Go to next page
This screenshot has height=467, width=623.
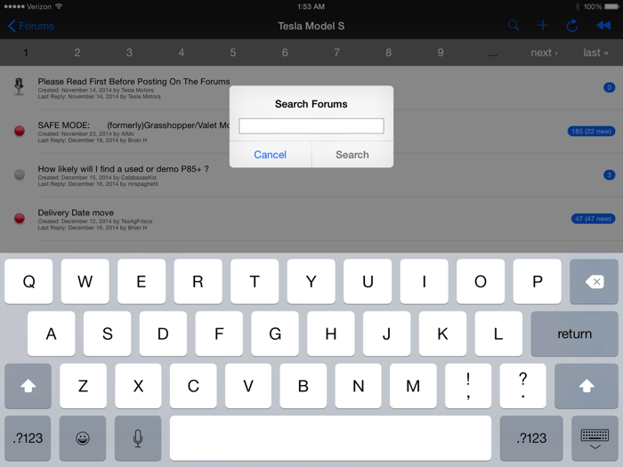544,52
